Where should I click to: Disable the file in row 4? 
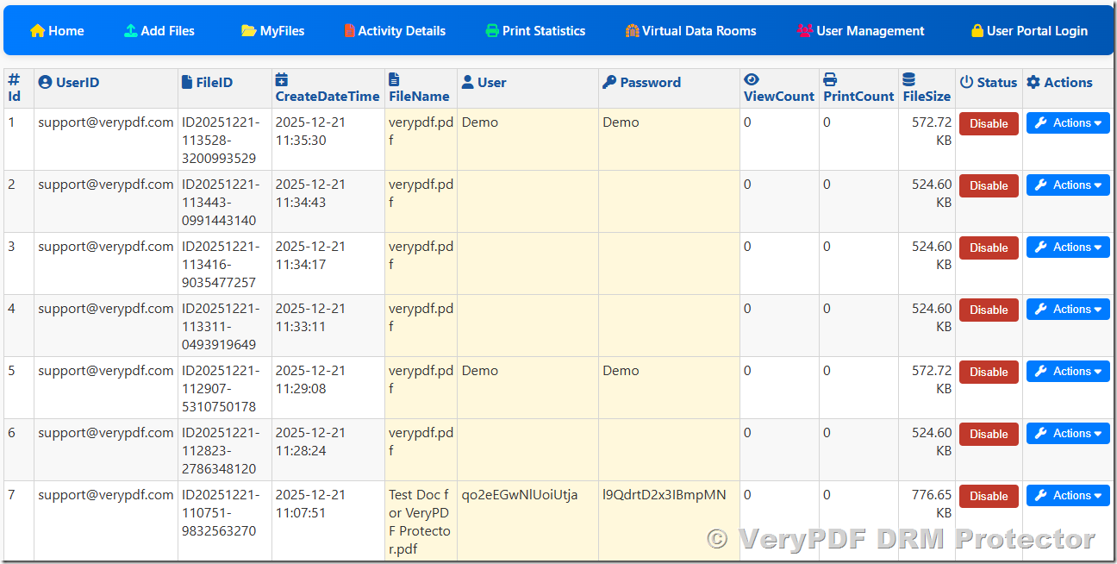[x=989, y=310]
